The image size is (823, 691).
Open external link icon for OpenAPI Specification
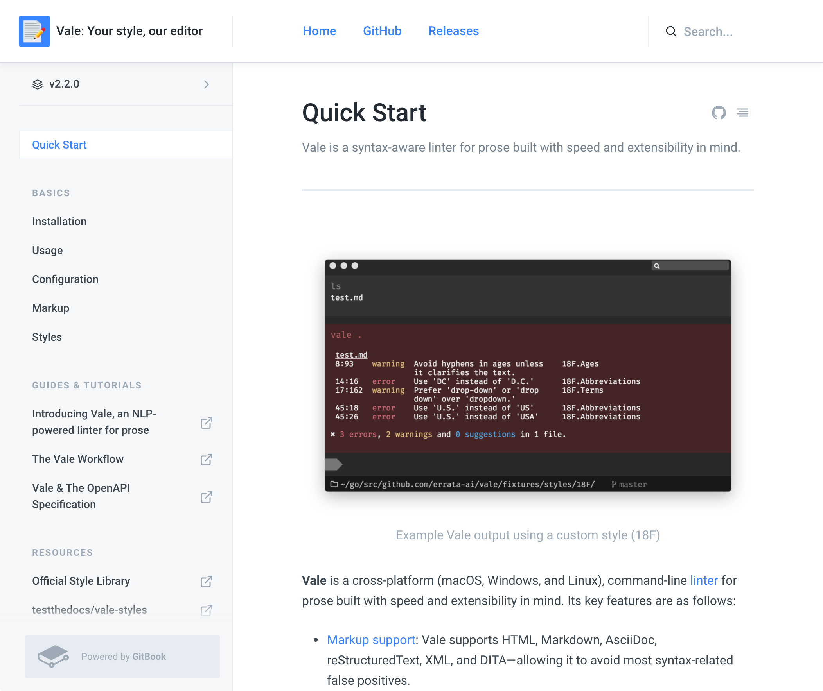pyautogui.click(x=206, y=497)
